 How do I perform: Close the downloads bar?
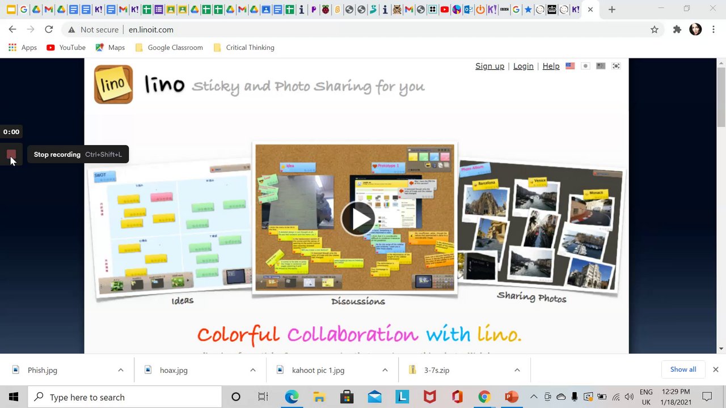[715, 369]
